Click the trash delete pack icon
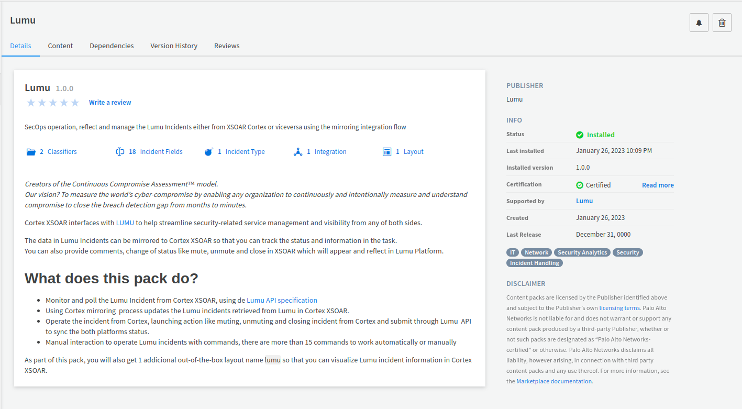This screenshot has height=409, width=742. 722,23
